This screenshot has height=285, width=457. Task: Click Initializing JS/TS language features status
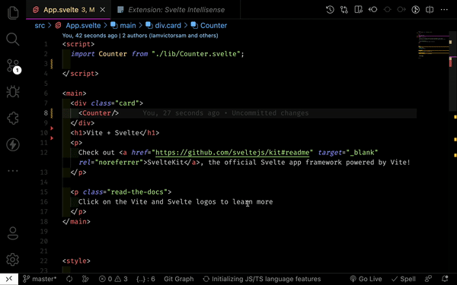pyautogui.click(x=262, y=279)
